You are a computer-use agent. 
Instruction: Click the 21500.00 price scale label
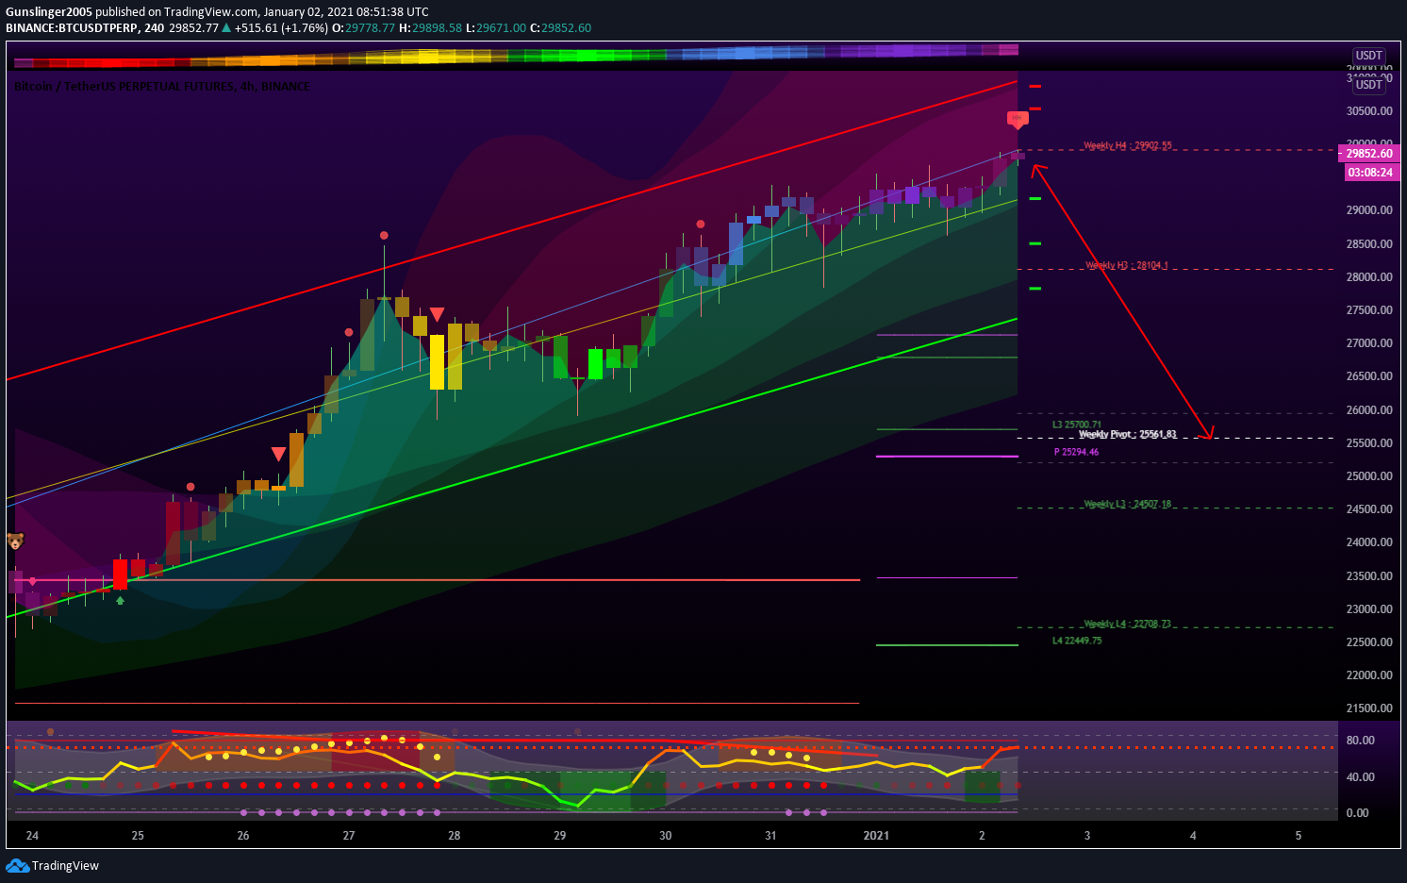1369,708
